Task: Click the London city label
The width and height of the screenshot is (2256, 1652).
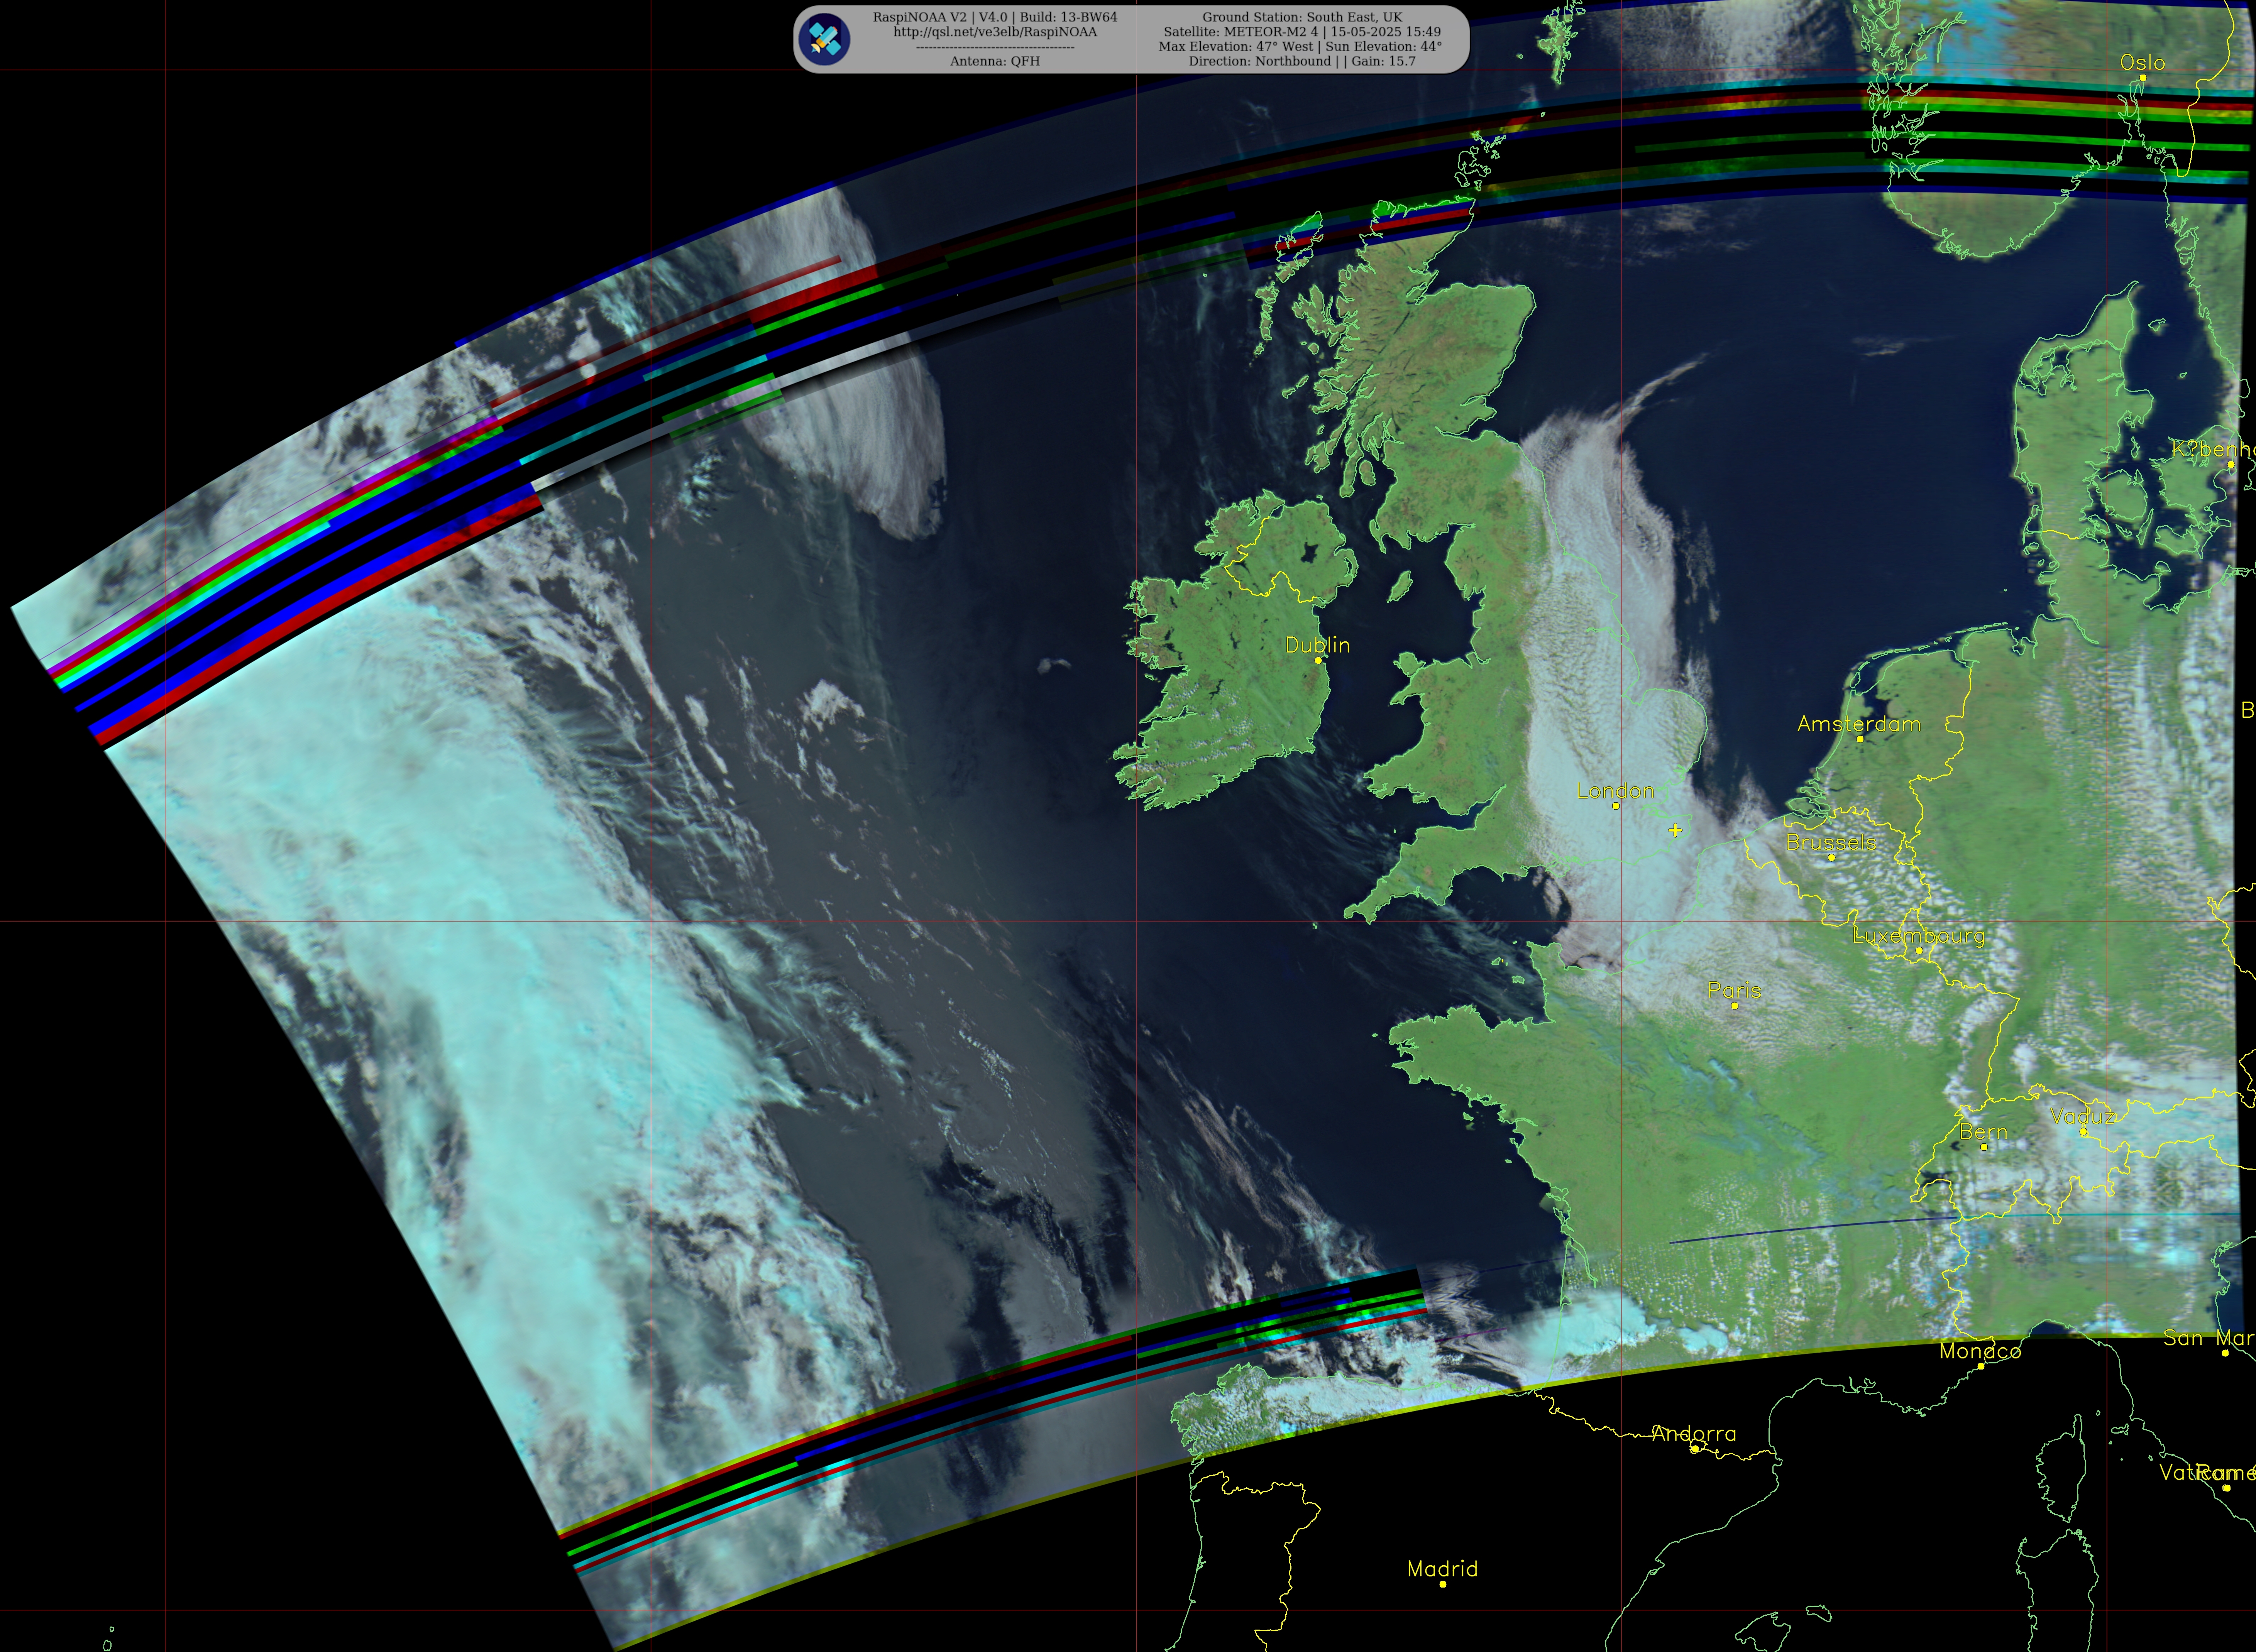Action: [1615, 791]
